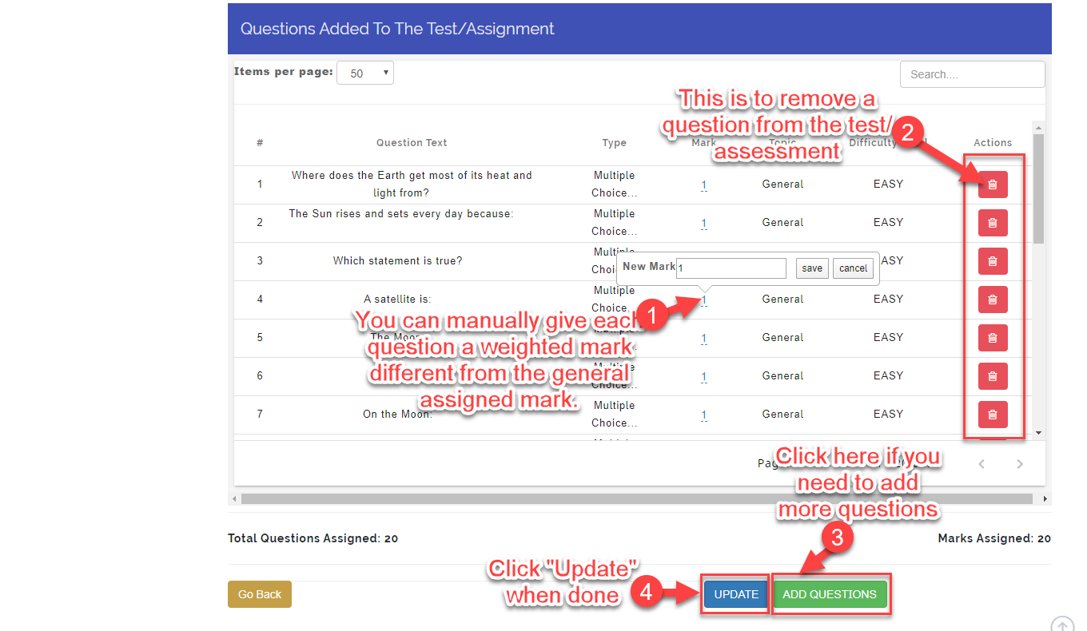Click the Search field
Viewport: 1087px width, 631px height.
972,74
